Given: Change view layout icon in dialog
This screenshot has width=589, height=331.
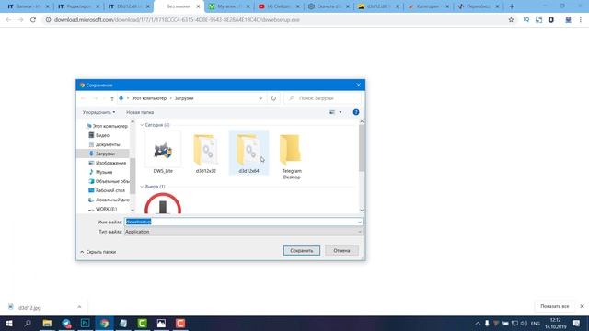Looking at the screenshot, I should (332, 112).
